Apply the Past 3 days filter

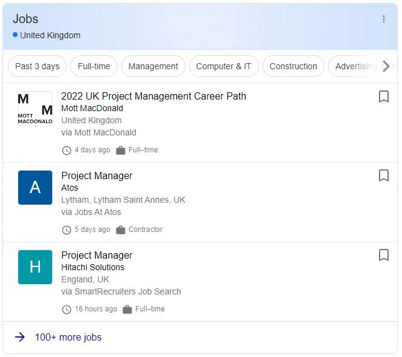pyautogui.click(x=37, y=66)
